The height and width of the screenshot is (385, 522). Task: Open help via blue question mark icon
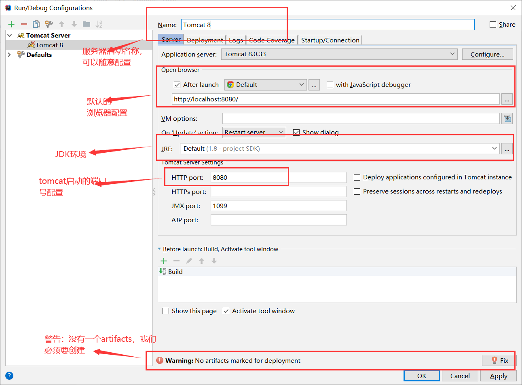coord(9,376)
